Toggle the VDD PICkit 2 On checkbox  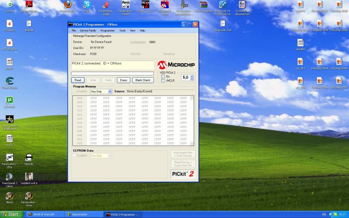(163, 76)
